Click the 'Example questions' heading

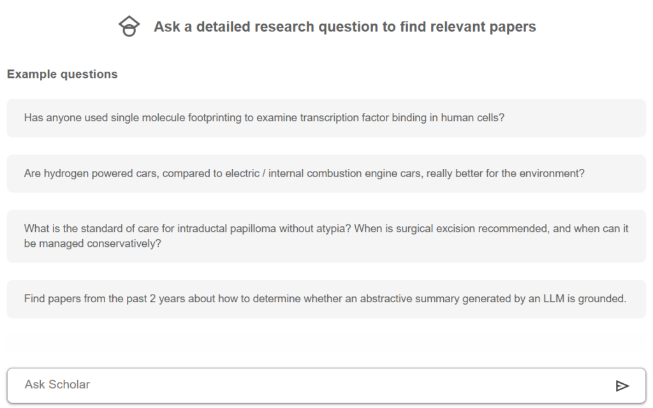pyautogui.click(x=62, y=75)
